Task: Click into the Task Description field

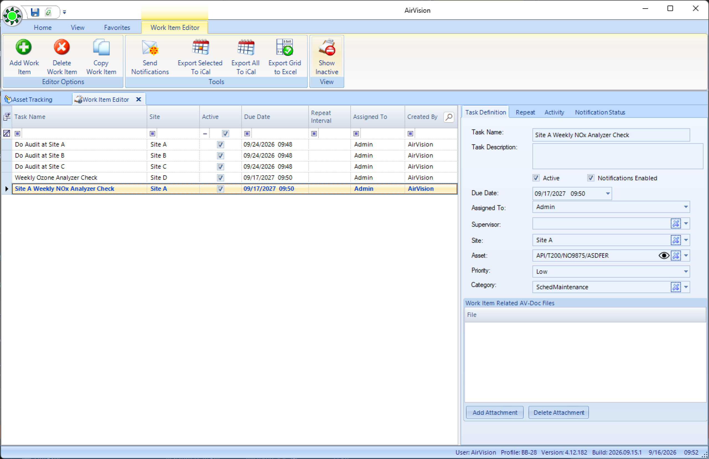Action: tap(618, 157)
